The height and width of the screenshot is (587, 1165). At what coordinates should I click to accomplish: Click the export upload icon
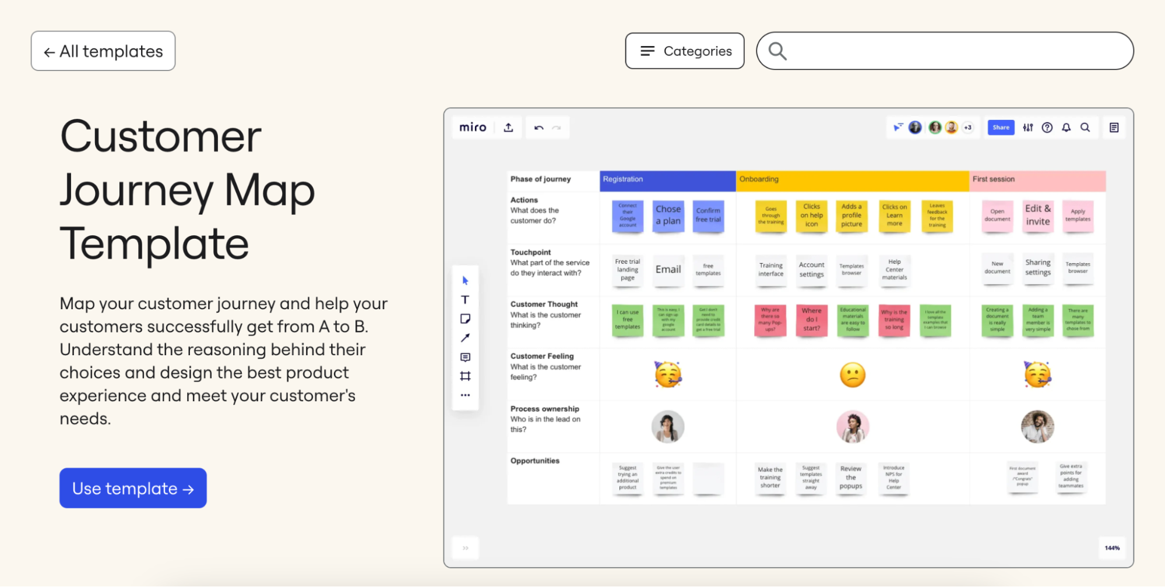508,128
